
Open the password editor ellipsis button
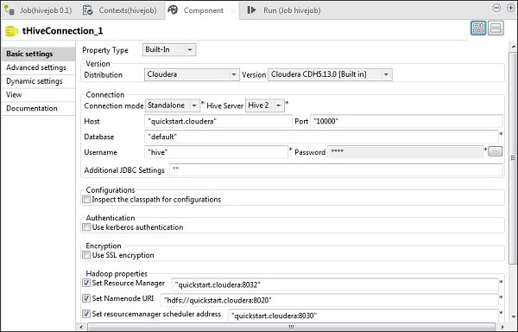click(495, 152)
